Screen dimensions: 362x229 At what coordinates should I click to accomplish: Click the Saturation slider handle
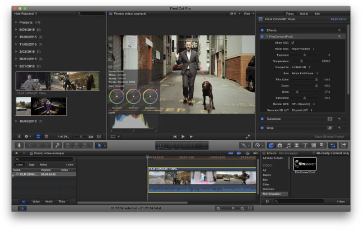click(305, 98)
